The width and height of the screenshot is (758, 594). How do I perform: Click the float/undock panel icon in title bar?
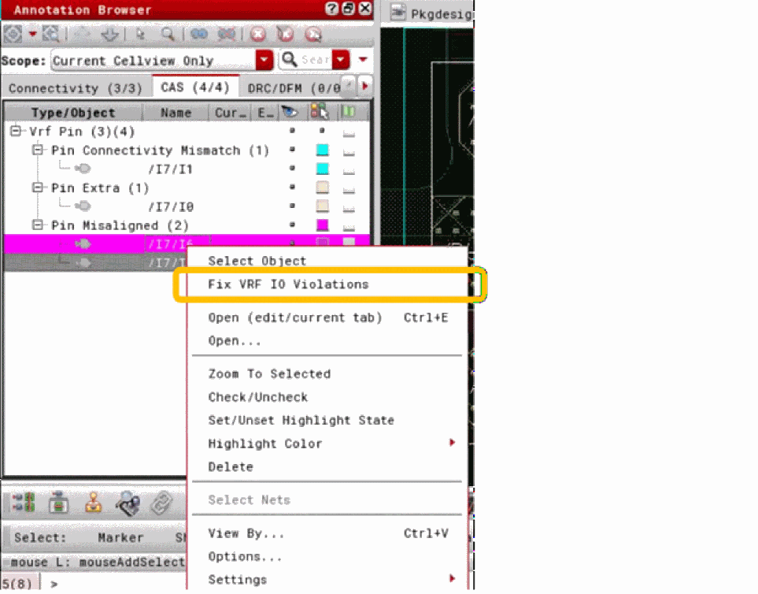click(x=348, y=8)
